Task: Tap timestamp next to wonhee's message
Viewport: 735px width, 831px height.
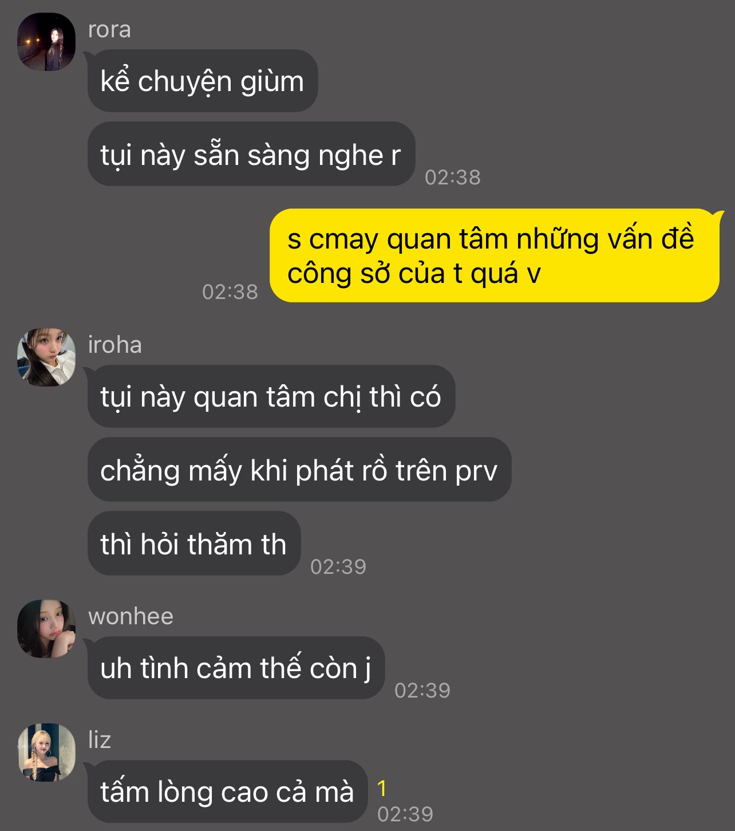Action: coord(422,690)
